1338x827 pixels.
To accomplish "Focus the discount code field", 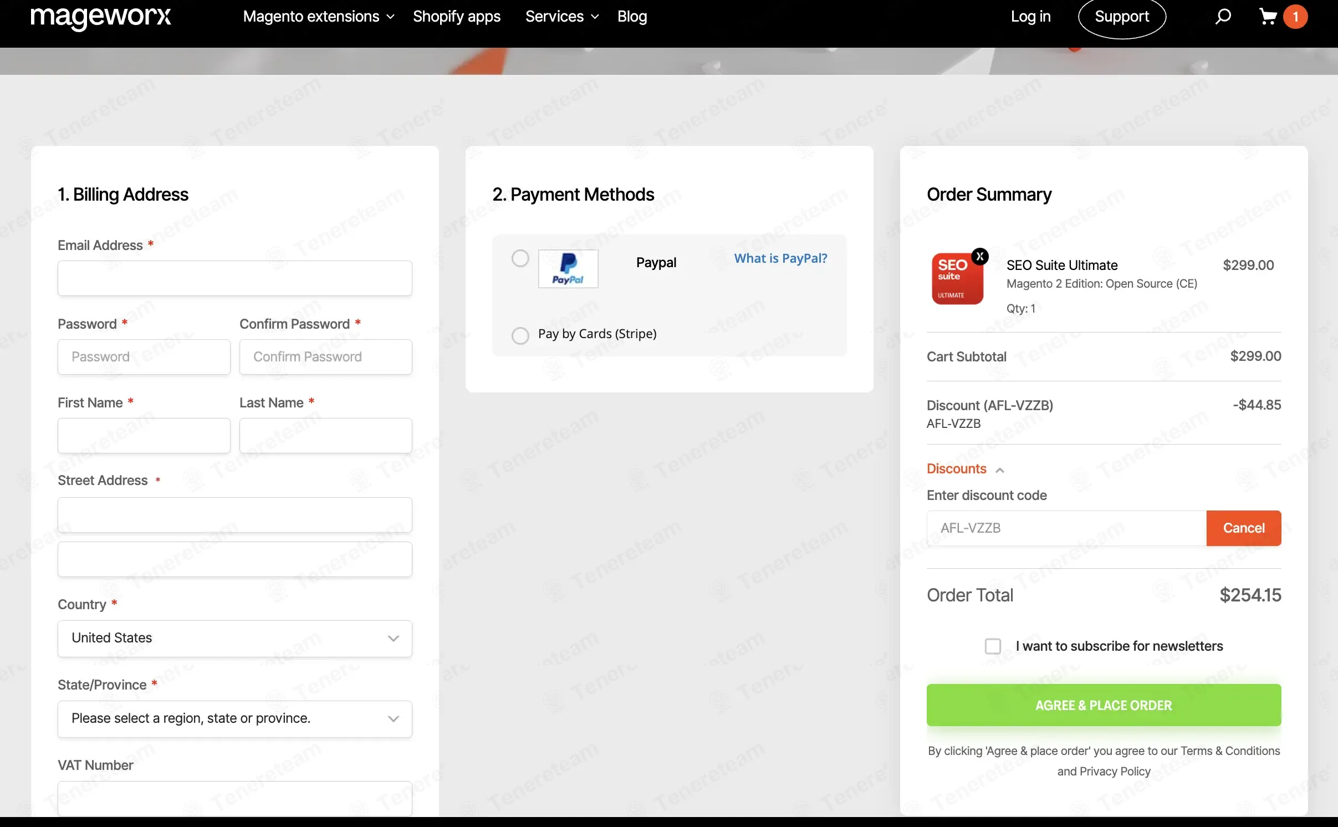I will [x=1066, y=528].
